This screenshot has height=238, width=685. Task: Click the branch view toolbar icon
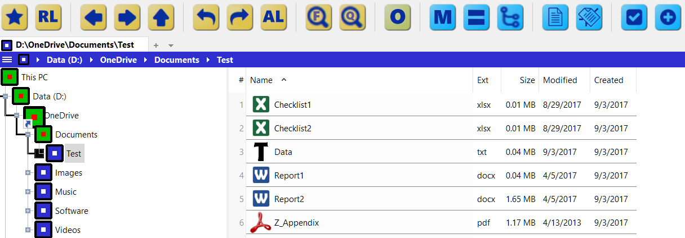pyautogui.click(x=510, y=17)
